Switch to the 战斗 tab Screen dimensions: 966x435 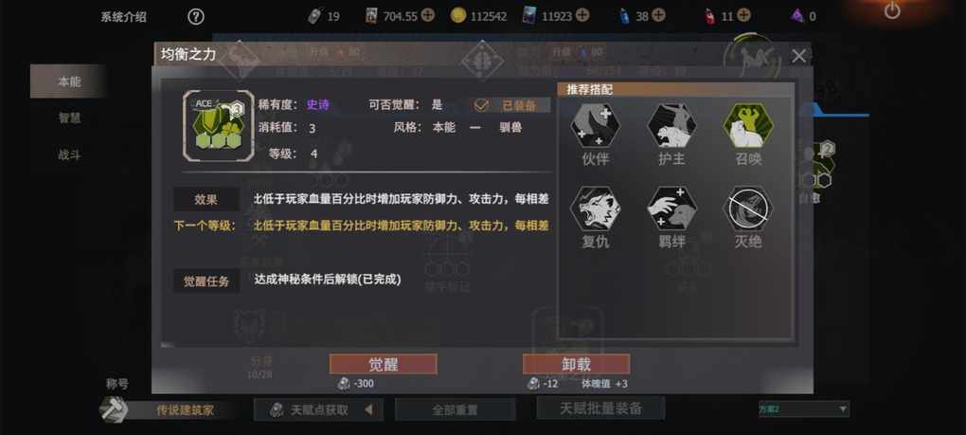69,154
